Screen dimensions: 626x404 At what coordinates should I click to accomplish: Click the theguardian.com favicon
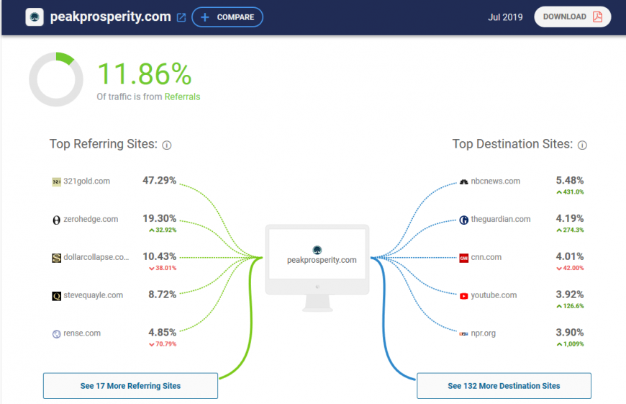click(x=463, y=220)
